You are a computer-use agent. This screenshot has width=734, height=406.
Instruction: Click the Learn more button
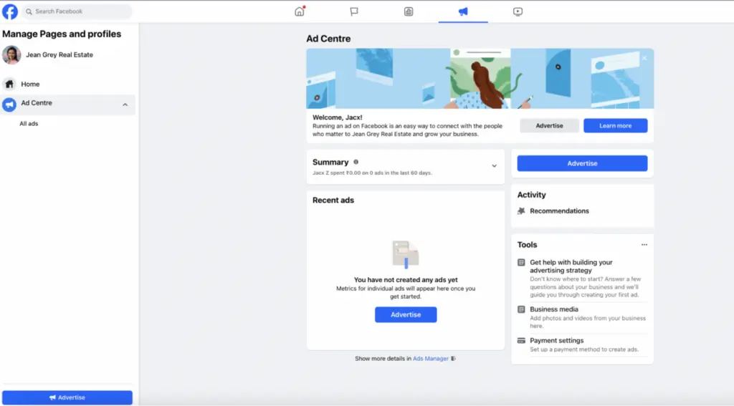click(x=615, y=126)
